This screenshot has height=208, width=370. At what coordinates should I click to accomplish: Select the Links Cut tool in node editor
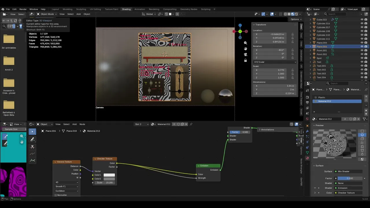(32, 147)
